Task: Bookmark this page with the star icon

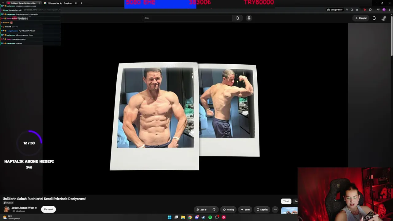Action: click(357, 10)
